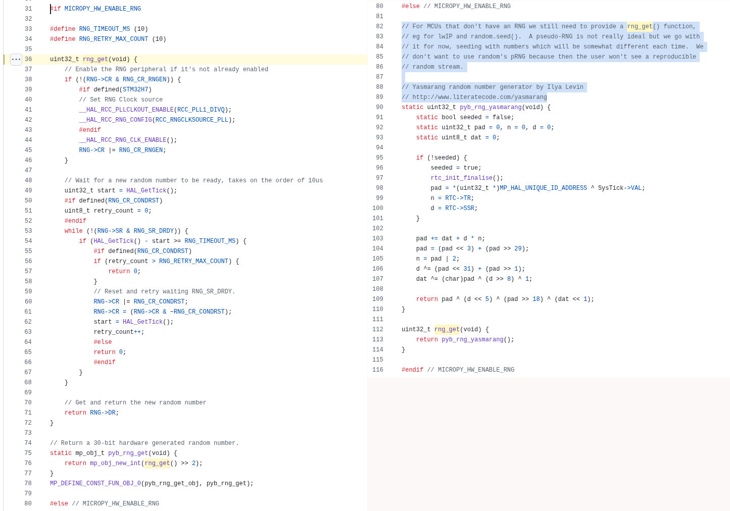Click the __HAL_RCC_PLLCLKOUT_ENABLE macro call
Screen dimensions: 730x511
click(x=126, y=110)
